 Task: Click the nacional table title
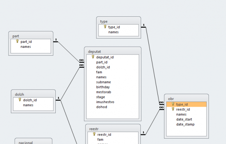pos(26,142)
